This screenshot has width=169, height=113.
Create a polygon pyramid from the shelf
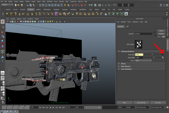(32, 14)
